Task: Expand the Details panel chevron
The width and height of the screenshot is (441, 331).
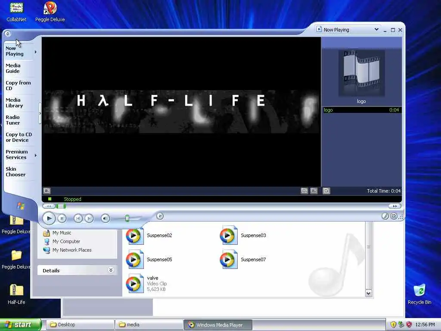Action: 111,270
